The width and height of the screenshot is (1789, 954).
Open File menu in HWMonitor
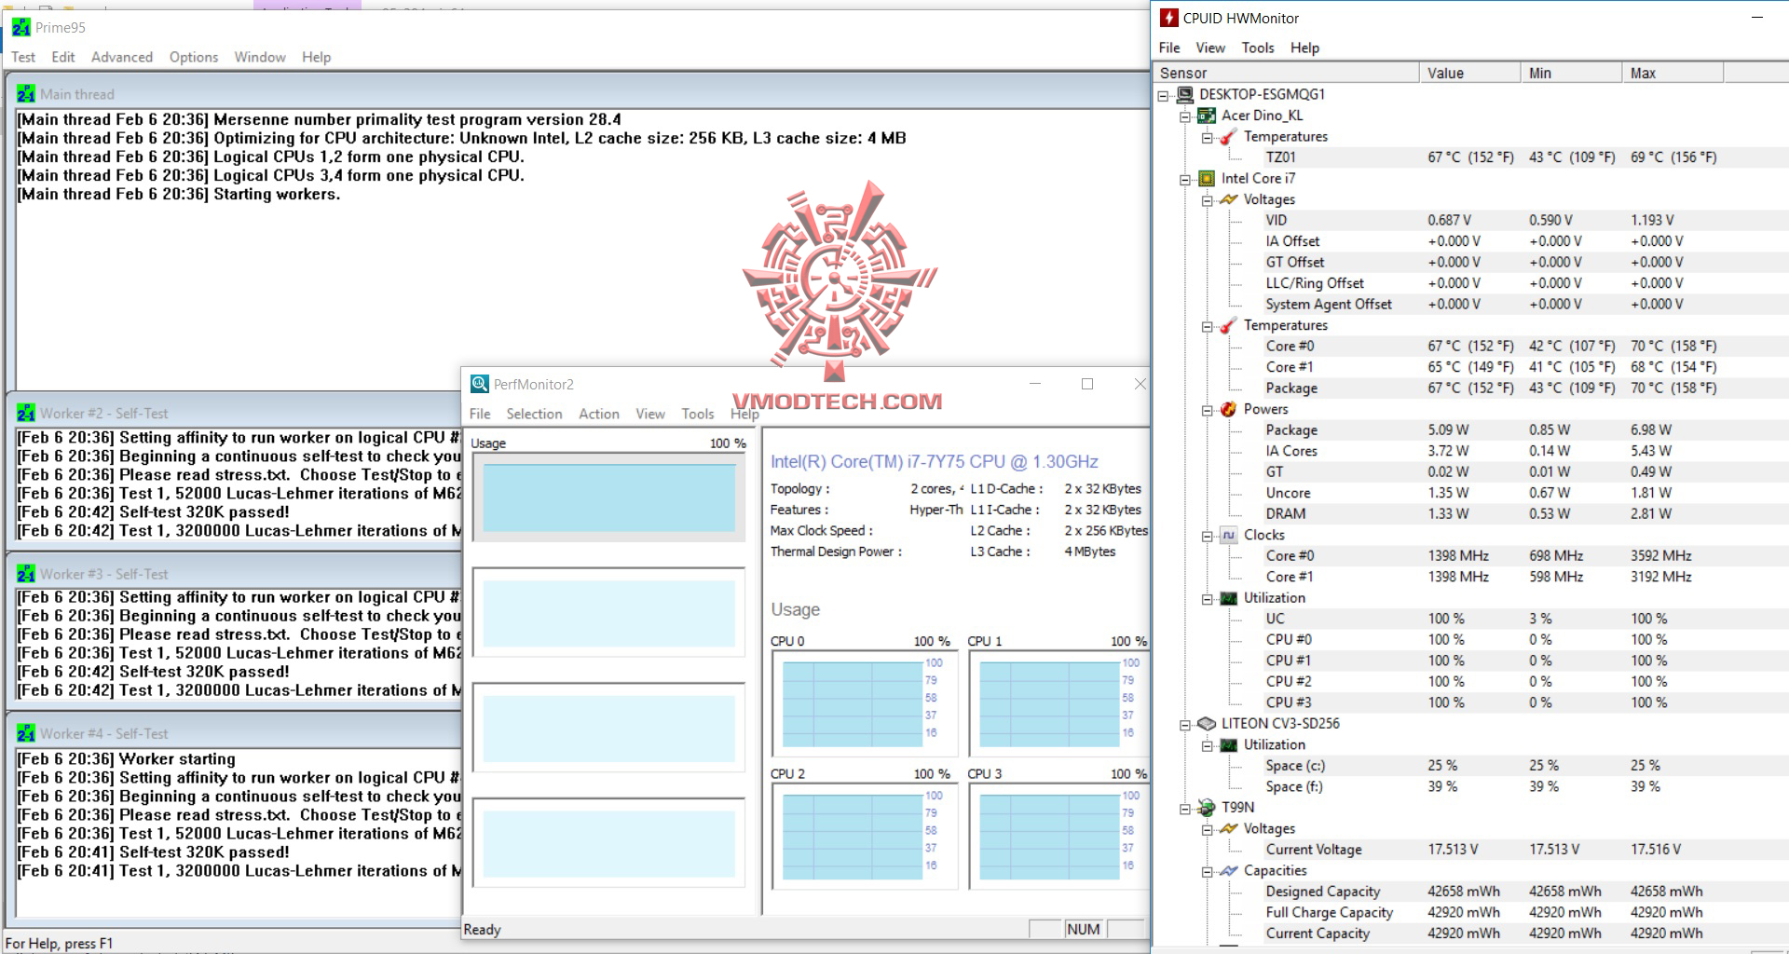point(1169,48)
